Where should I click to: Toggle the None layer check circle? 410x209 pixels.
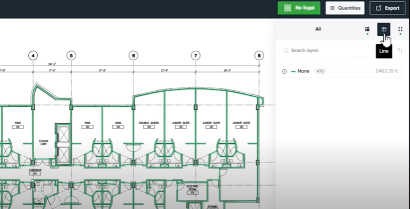pyautogui.click(x=284, y=71)
